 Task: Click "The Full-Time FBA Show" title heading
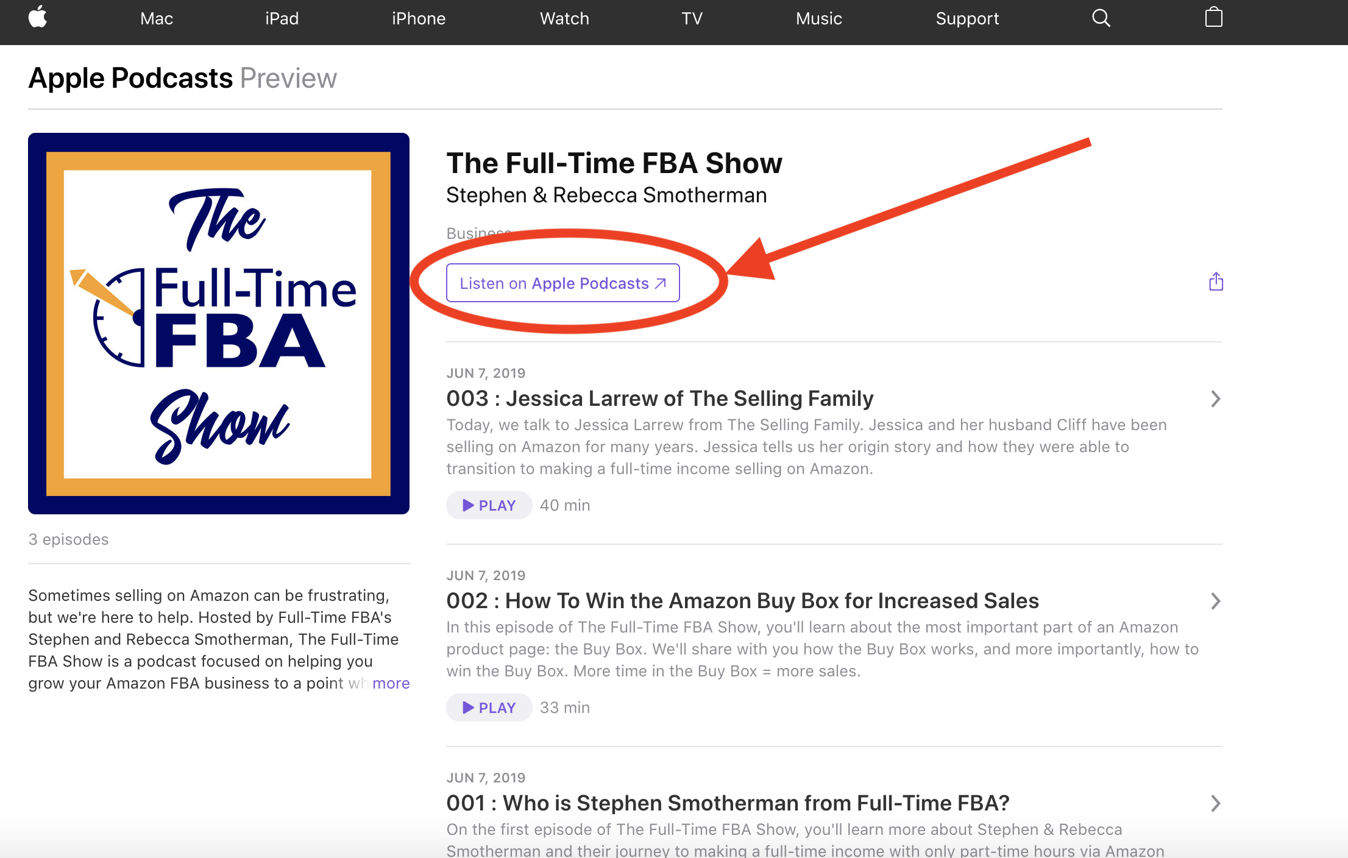(x=614, y=163)
